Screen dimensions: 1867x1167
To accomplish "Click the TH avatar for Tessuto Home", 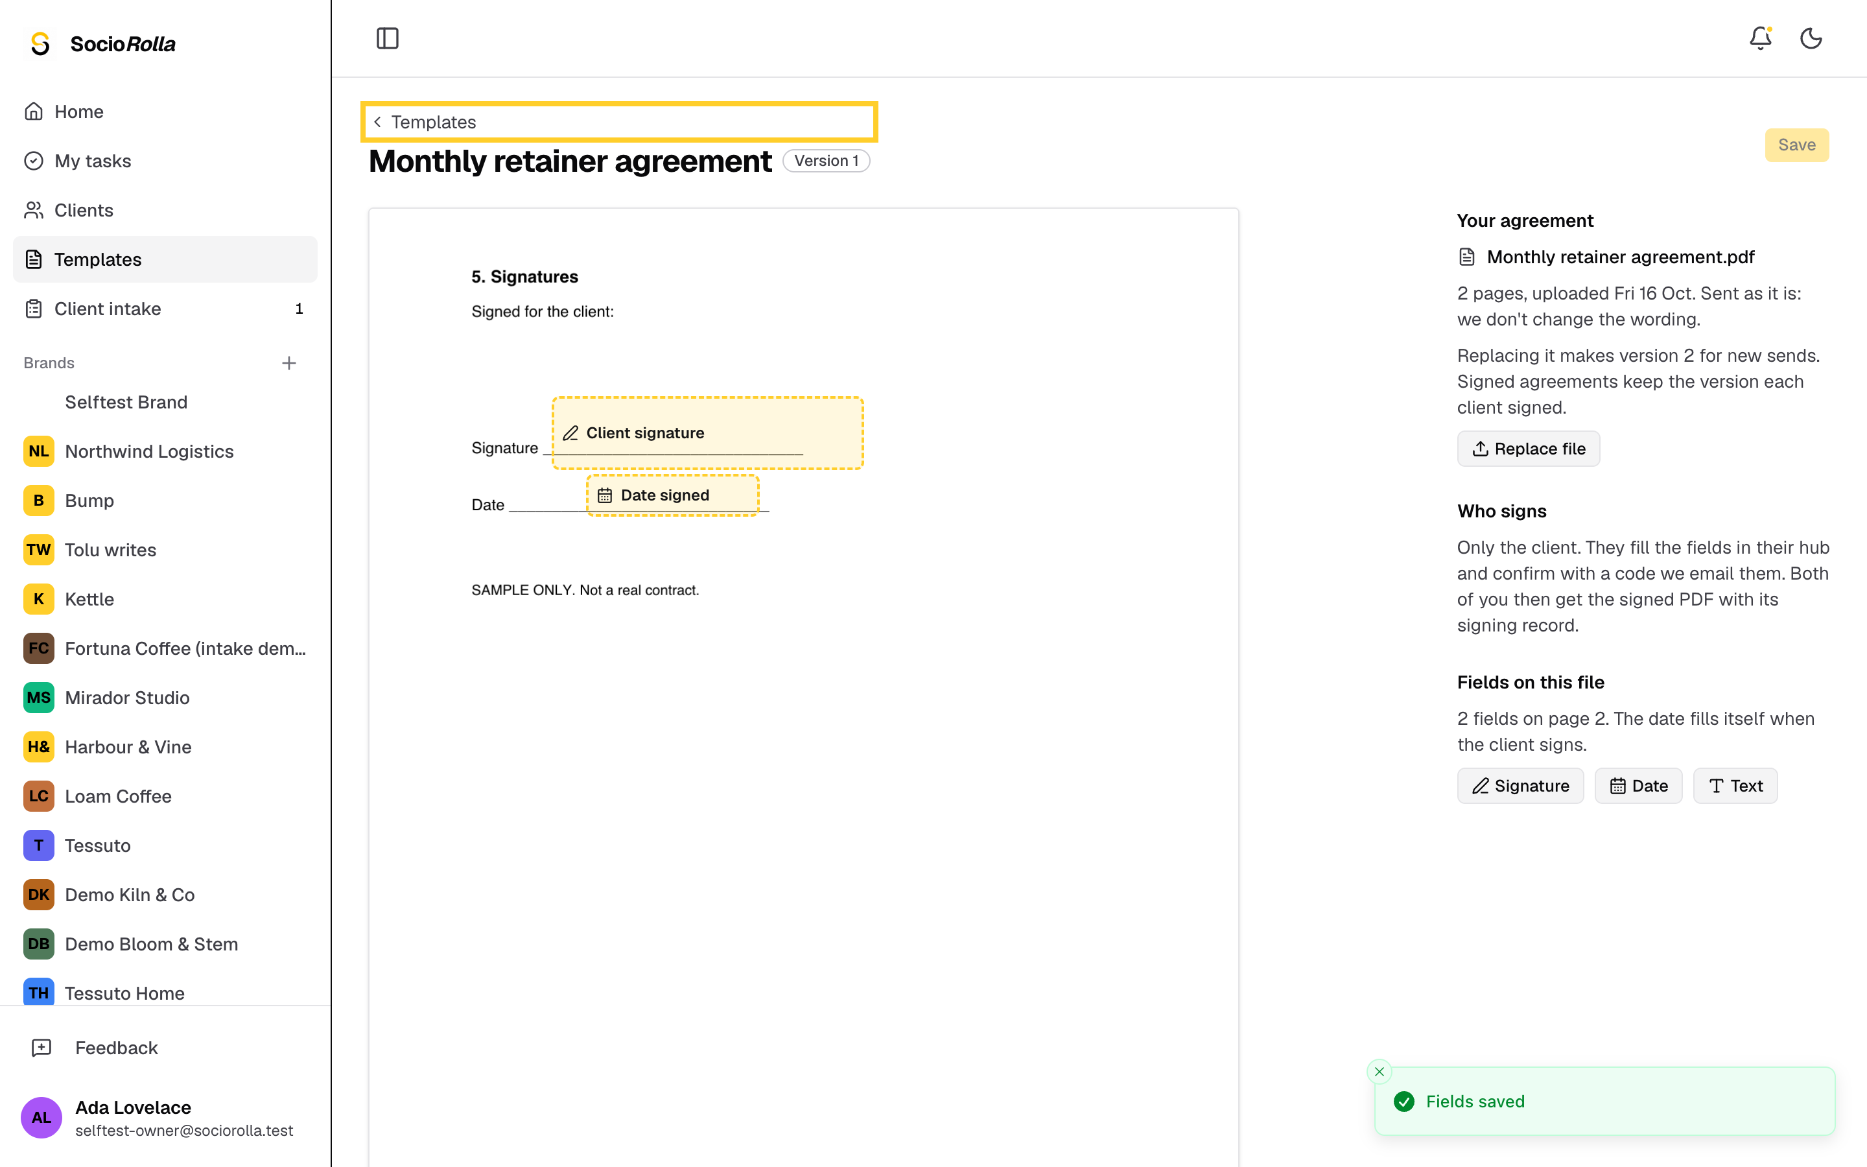I will tap(39, 992).
